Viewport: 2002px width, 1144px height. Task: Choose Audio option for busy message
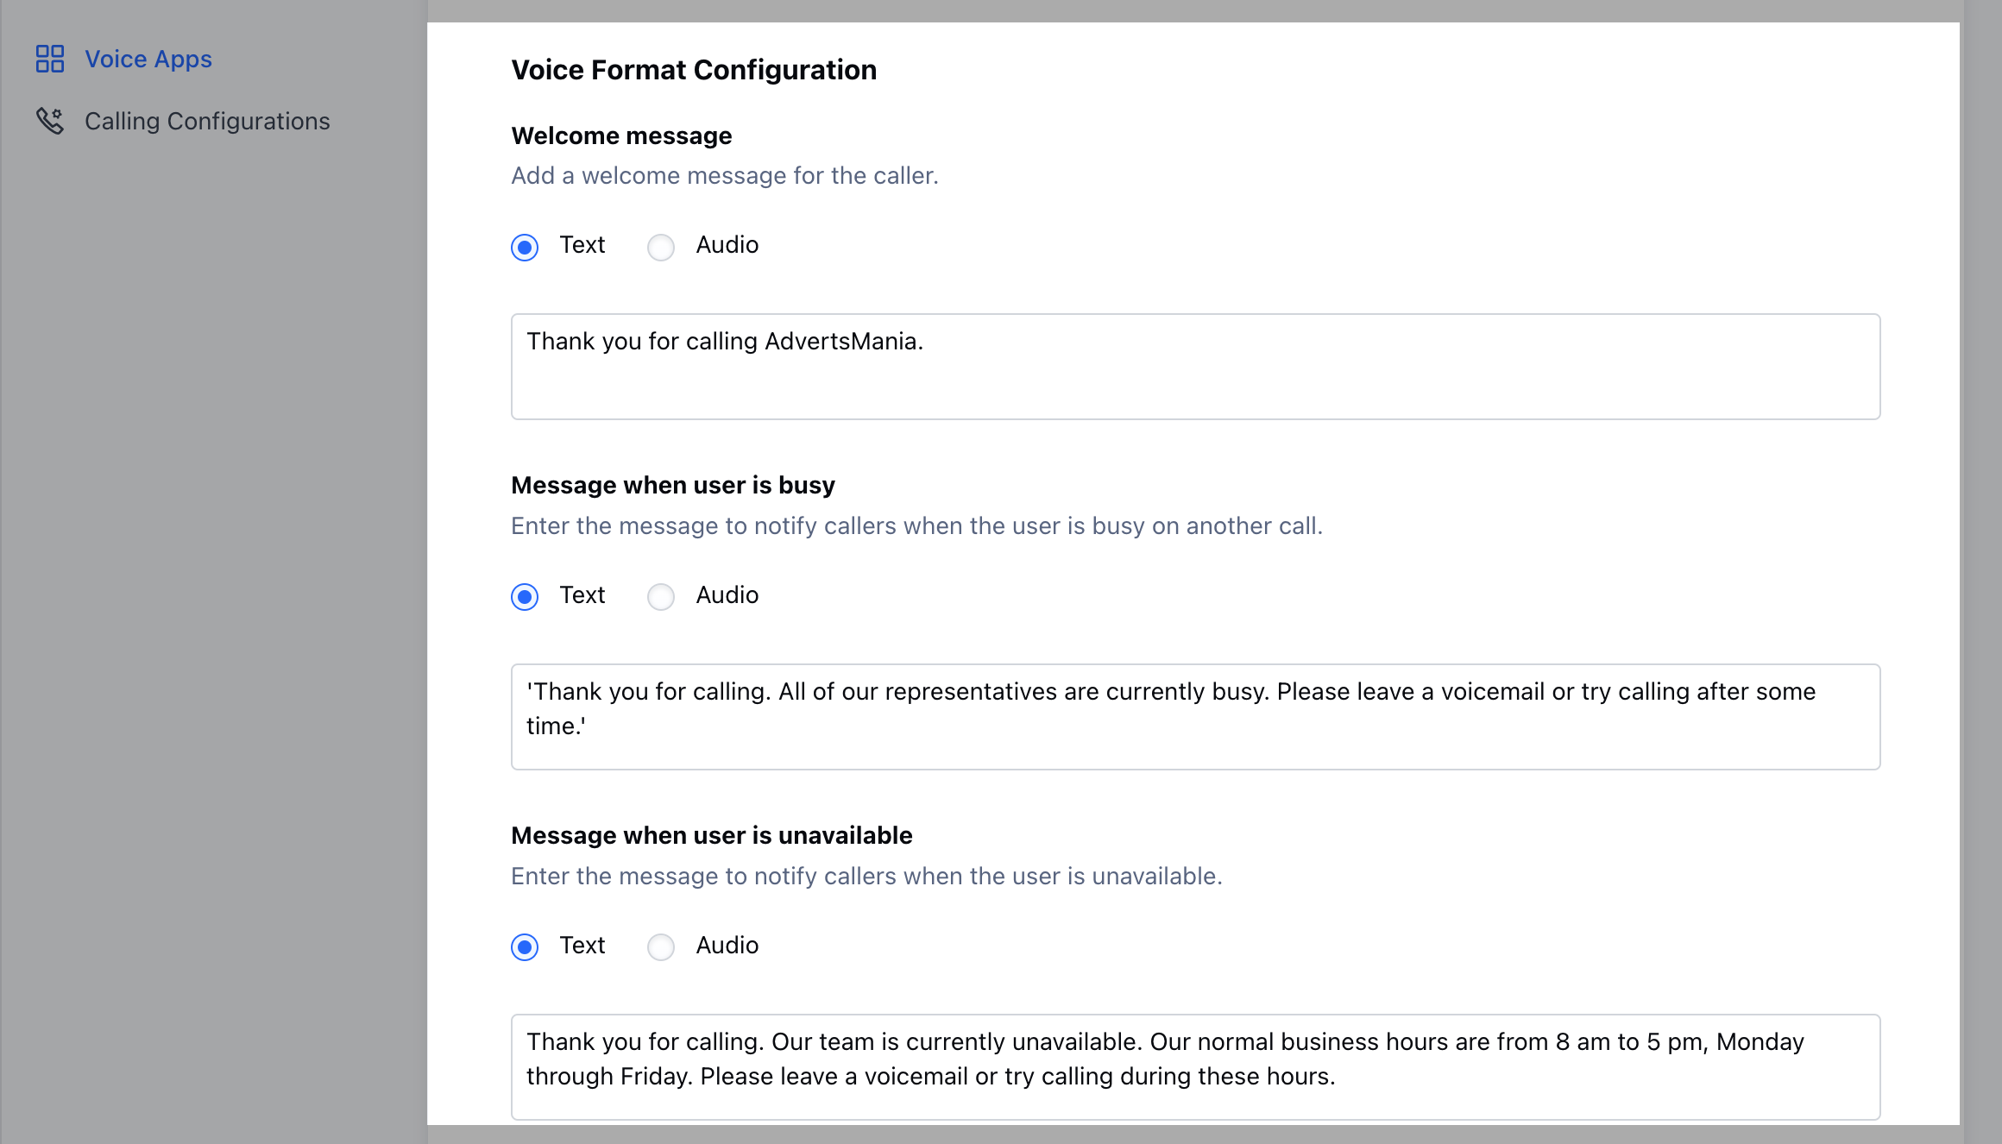tap(661, 597)
